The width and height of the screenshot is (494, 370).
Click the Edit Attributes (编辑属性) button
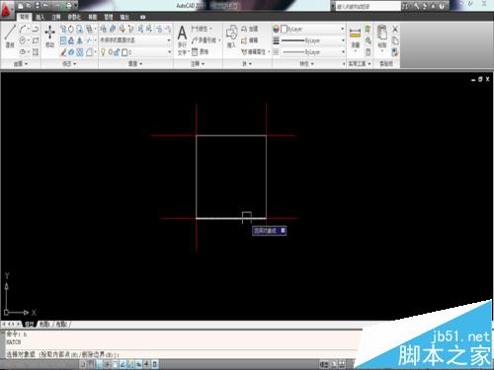tap(255, 52)
